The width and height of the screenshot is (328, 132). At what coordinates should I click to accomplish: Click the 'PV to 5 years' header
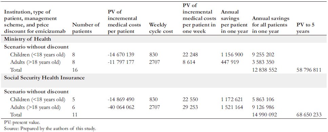[x=306, y=28]
